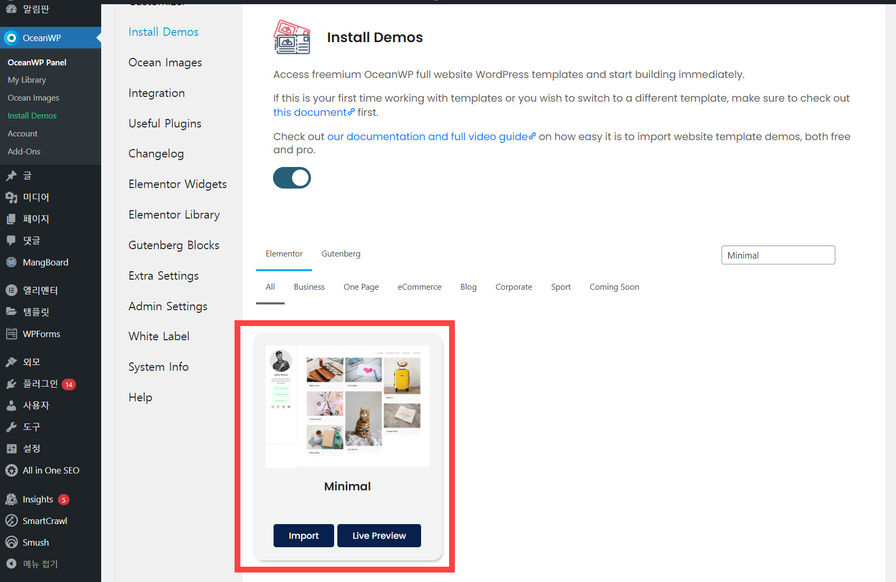Switch to the Gutenberg builder tab
Screen dimensions: 896x582
tap(341, 254)
